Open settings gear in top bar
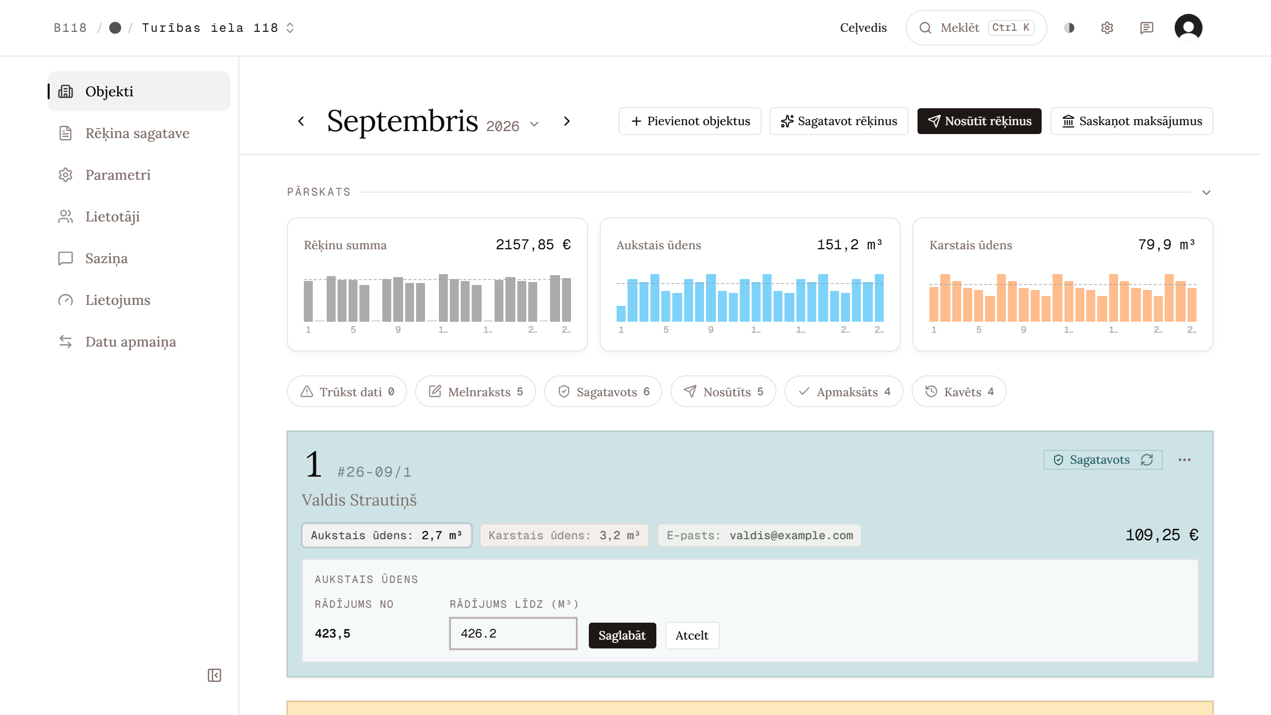Image resolution: width=1271 pixels, height=715 pixels. pos(1107,28)
